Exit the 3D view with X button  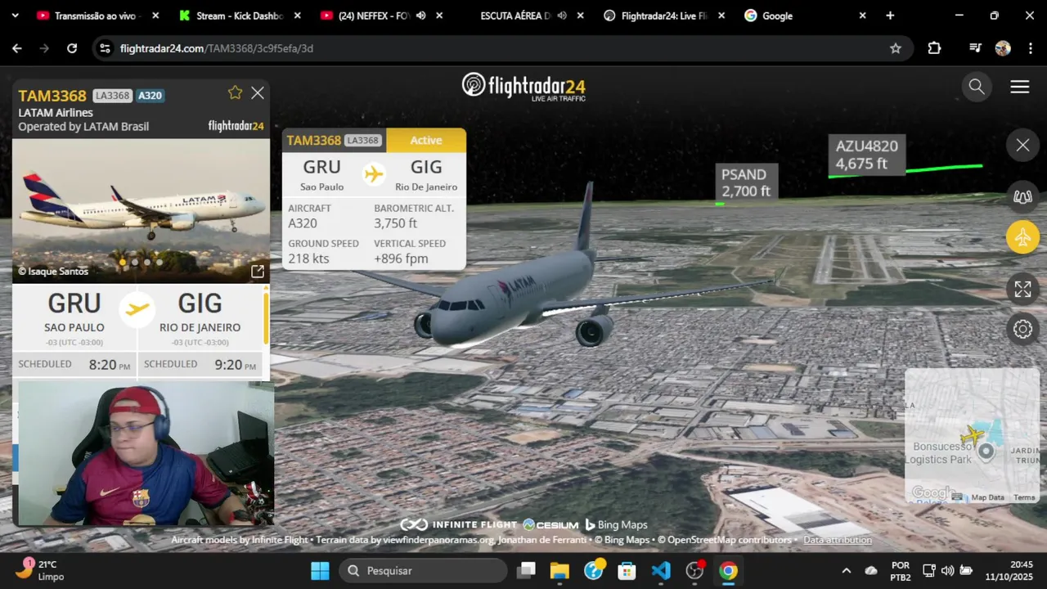click(x=1022, y=146)
